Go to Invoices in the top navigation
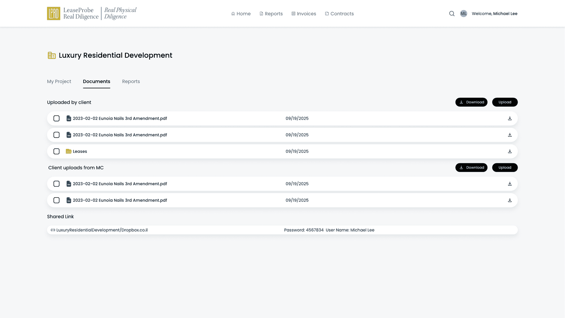Viewport: 565px width, 318px height. [x=304, y=14]
